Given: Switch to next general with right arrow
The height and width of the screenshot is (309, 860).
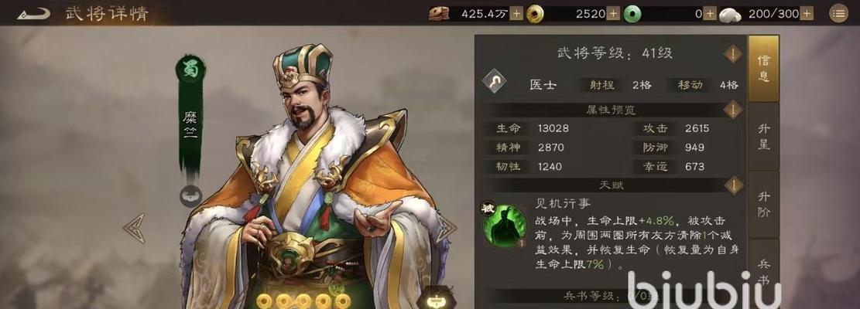Looking at the screenshot, I should click(446, 228).
